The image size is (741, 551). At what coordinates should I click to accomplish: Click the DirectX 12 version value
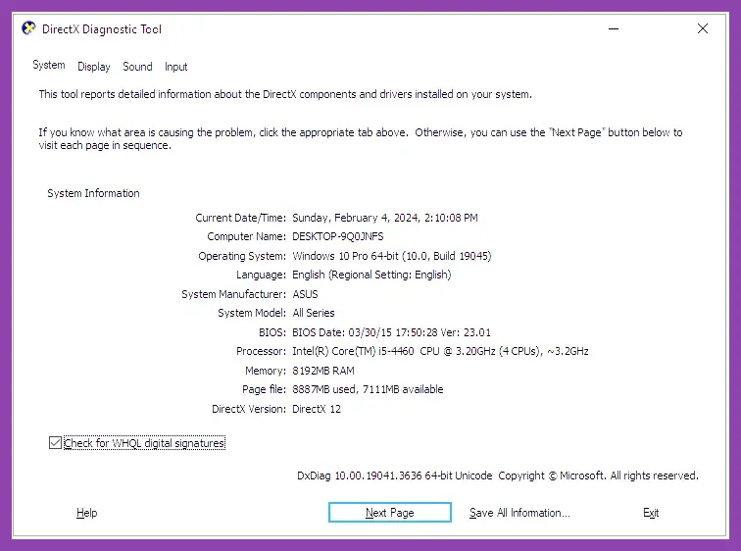(317, 409)
